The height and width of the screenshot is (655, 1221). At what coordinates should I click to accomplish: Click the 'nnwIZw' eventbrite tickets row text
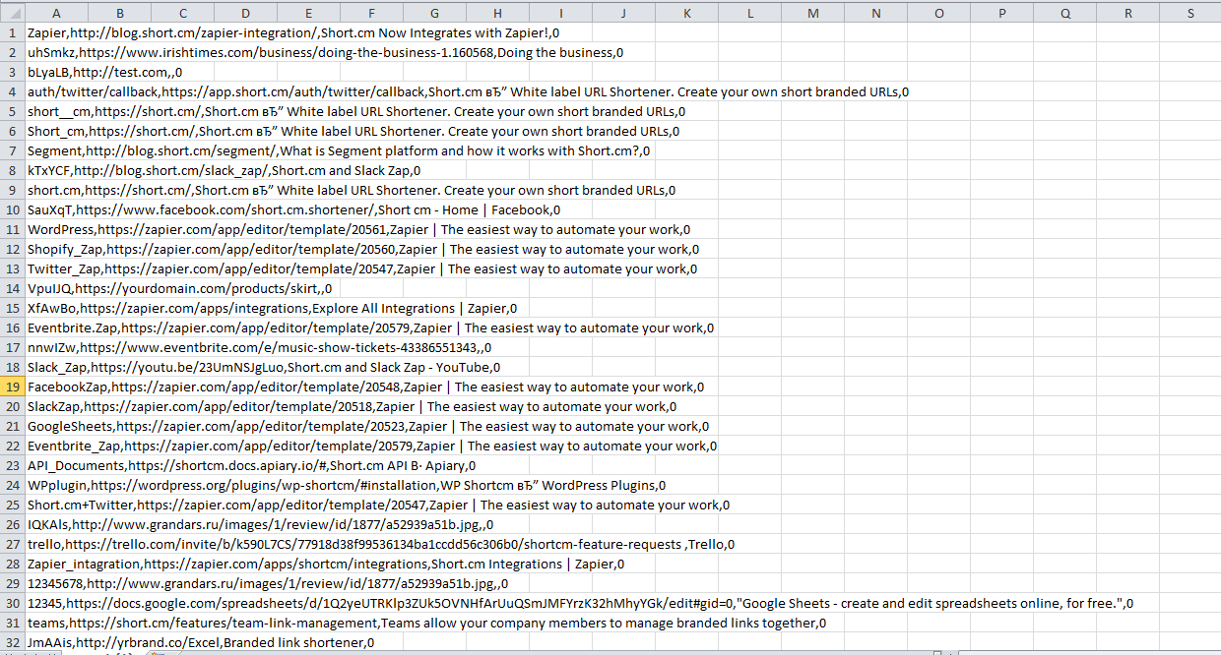click(x=259, y=347)
